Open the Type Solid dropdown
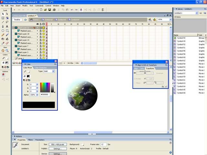The width and height of the screenshot is (207, 155). [53, 71]
